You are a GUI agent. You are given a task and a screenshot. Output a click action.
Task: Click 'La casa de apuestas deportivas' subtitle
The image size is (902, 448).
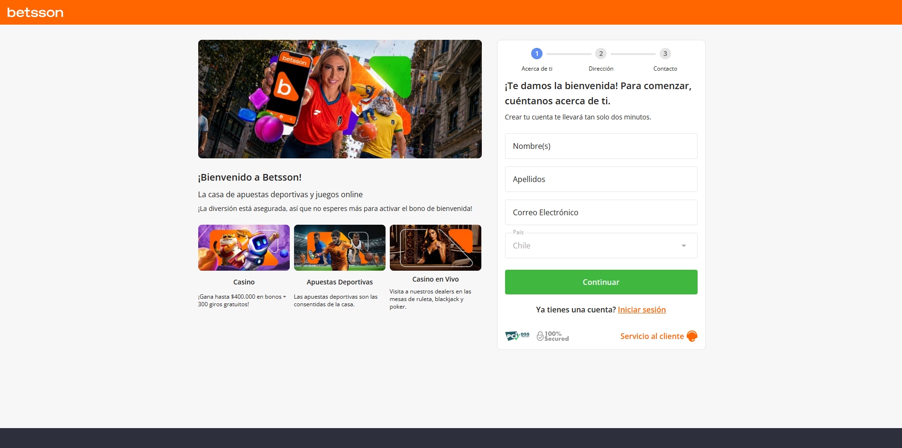click(280, 194)
